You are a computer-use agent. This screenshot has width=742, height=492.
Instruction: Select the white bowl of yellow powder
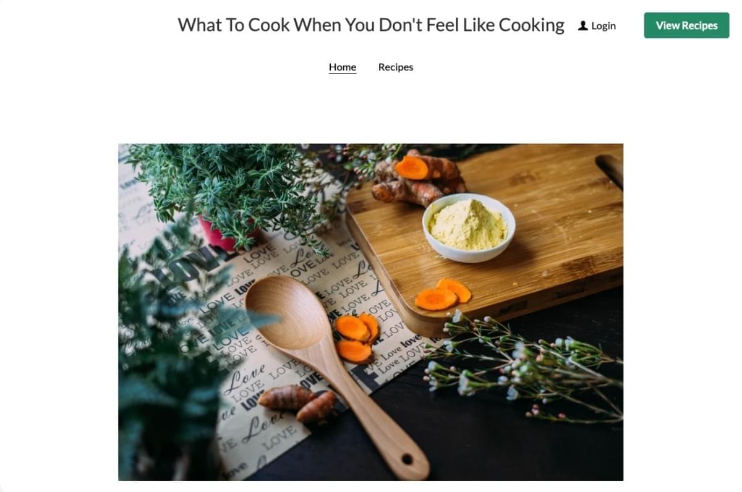tap(469, 227)
